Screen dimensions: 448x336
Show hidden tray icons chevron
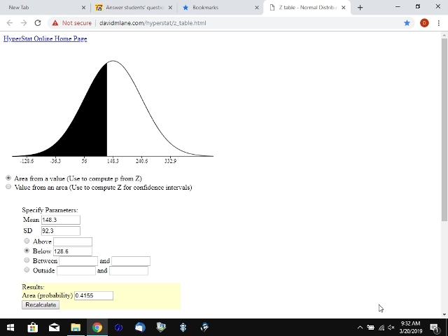click(360, 328)
